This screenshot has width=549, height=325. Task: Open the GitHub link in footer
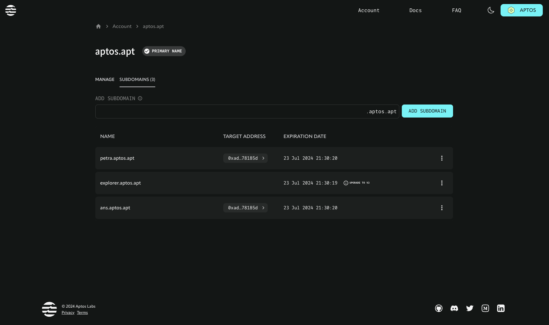pyautogui.click(x=438, y=308)
